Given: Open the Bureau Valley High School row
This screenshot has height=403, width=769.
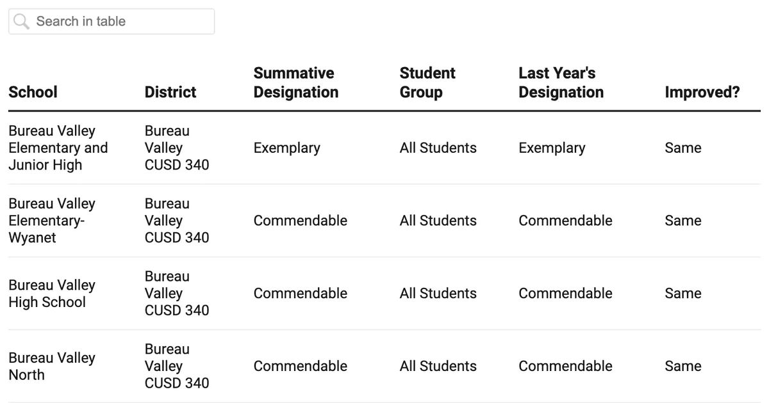Looking at the screenshot, I should pyautogui.click(x=52, y=293).
